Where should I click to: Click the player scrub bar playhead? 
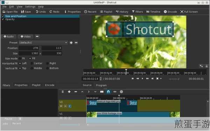(x=126, y=72)
